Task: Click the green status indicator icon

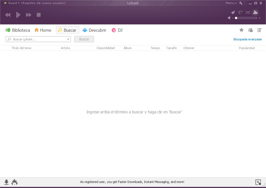Action: click(5, 3)
